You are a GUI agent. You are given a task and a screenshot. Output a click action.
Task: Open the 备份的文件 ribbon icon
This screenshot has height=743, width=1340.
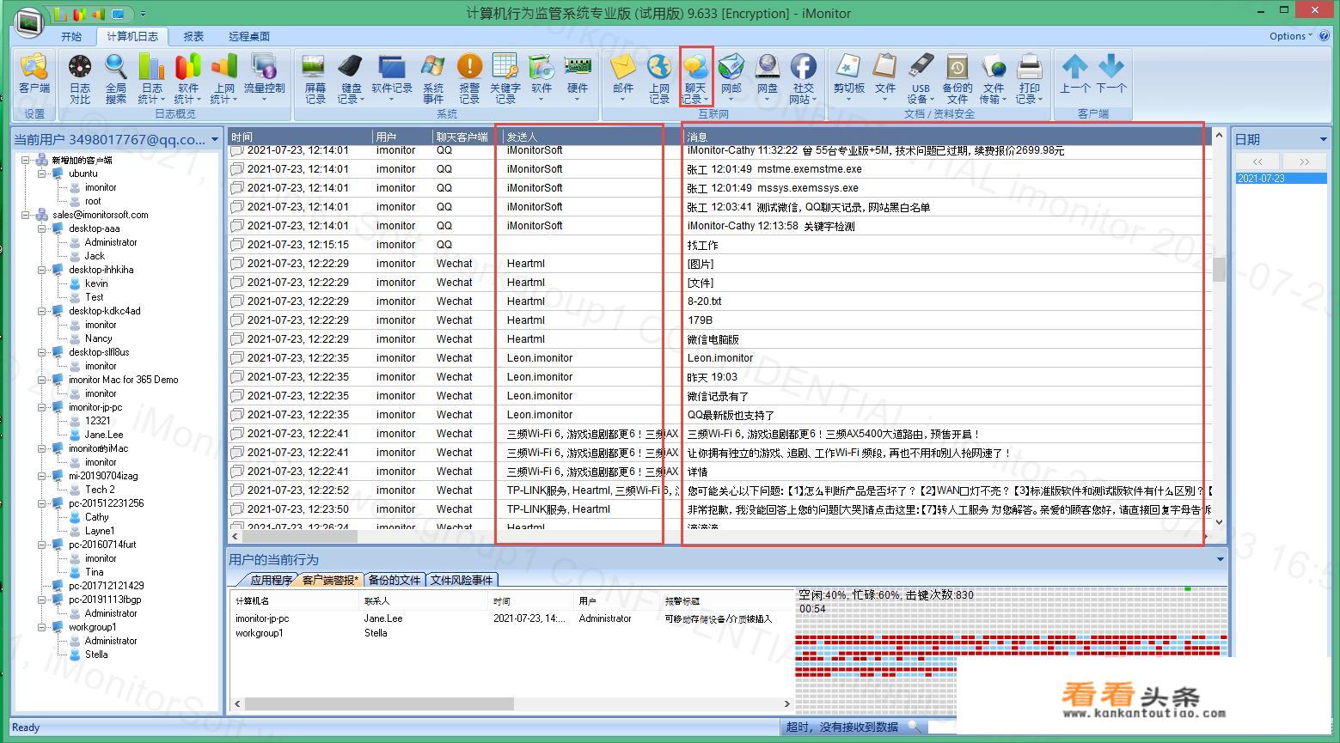pos(957,78)
